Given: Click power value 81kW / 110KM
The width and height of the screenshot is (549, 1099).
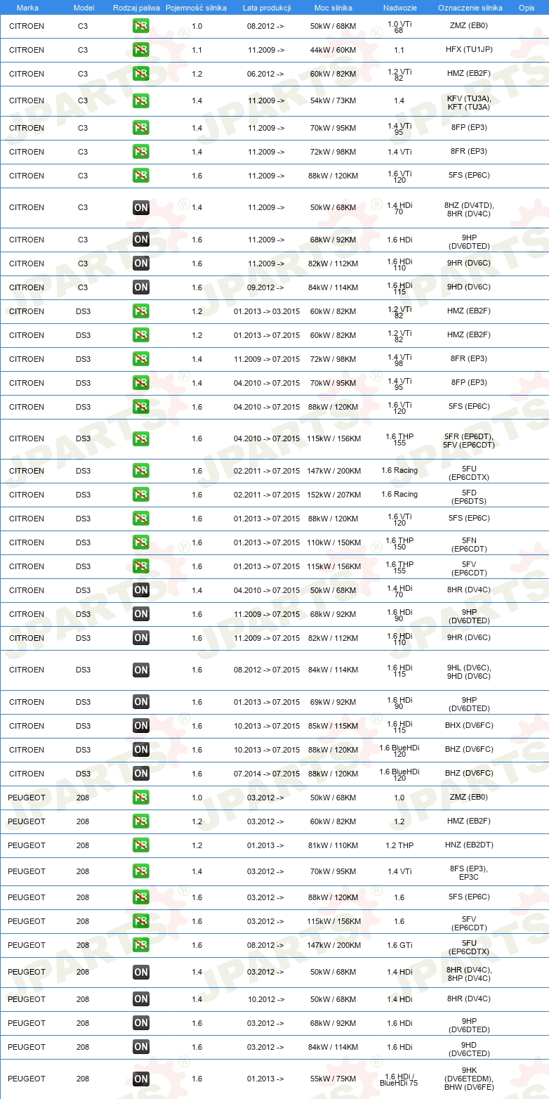Looking at the screenshot, I should [x=333, y=845].
